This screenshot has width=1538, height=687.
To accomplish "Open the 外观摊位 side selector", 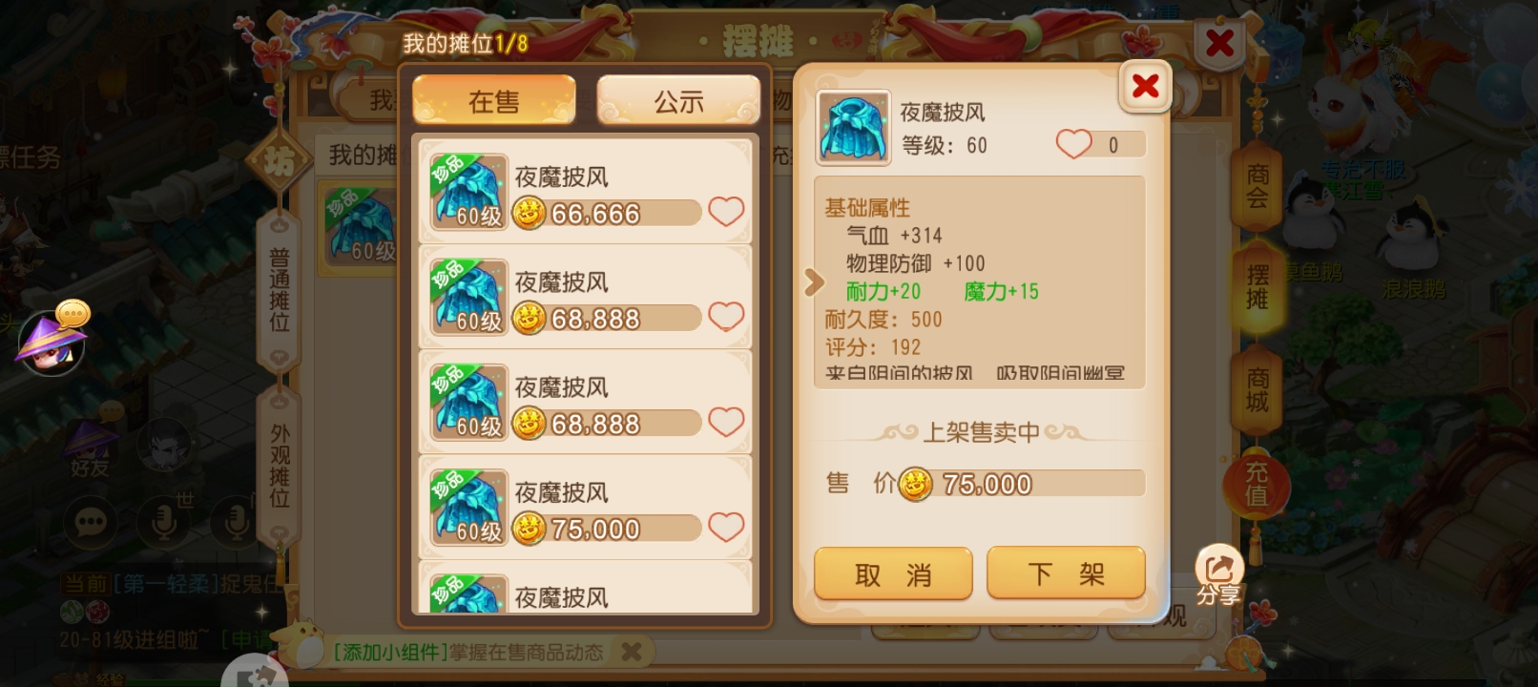I will (x=279, y=467).
